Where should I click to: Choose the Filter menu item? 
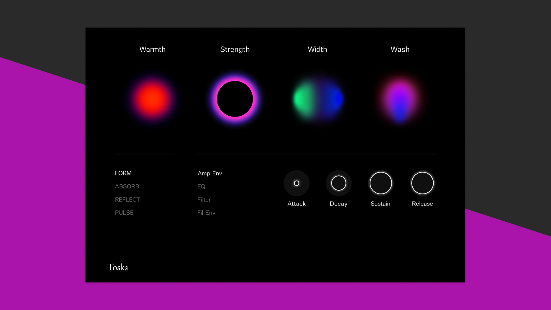pos(204,200)
